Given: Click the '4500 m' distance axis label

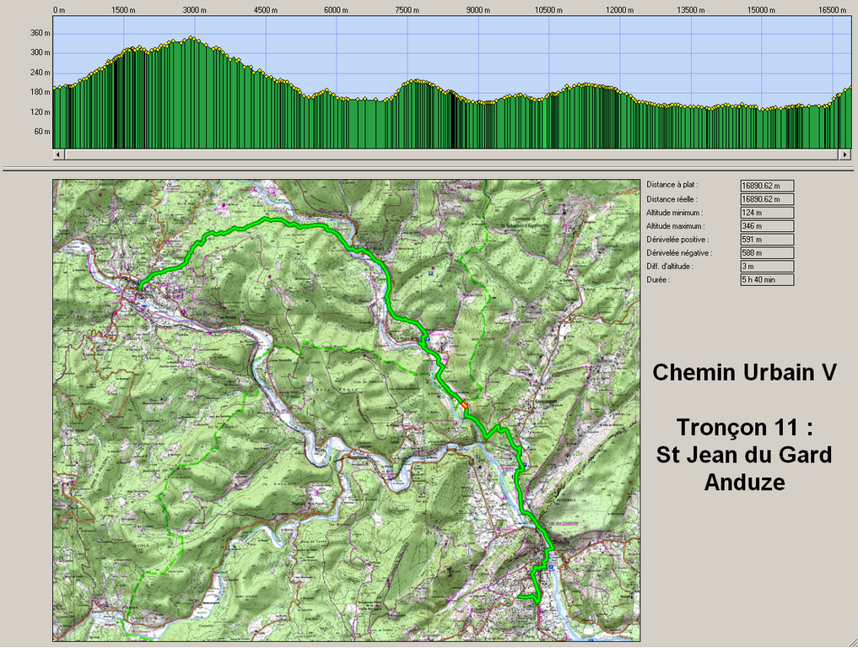Looking at the screenshot, I should pos(266,10).
